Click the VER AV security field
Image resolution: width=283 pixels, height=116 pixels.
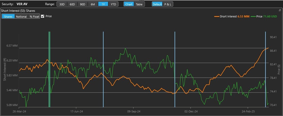(x=22, y=4)
